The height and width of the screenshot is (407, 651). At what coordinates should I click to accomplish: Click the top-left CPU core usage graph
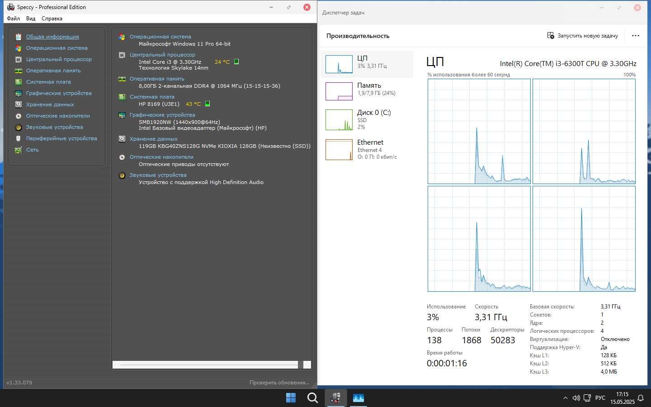pyautogui.click(x=479, y=132)
